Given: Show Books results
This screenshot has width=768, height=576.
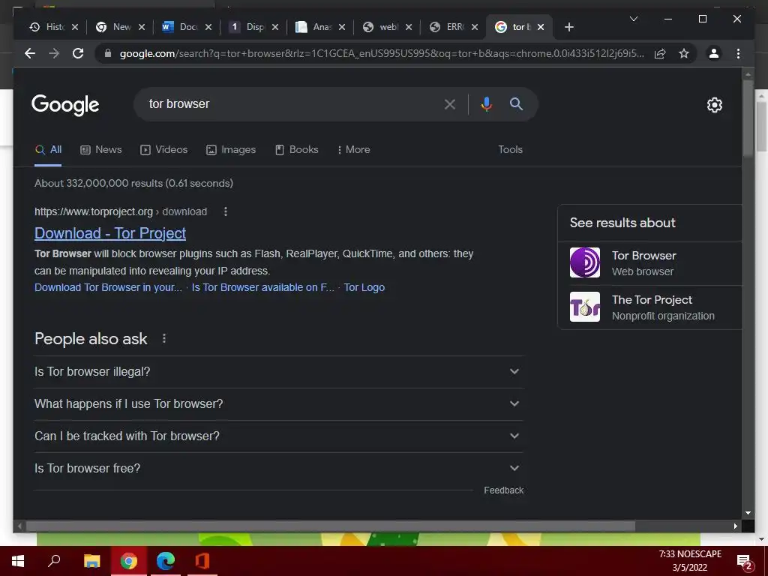Looking at the screenshot, I should point(297,150).
